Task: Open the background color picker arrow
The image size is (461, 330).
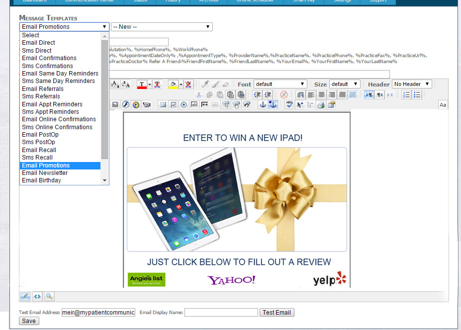Action: point(181,84)
